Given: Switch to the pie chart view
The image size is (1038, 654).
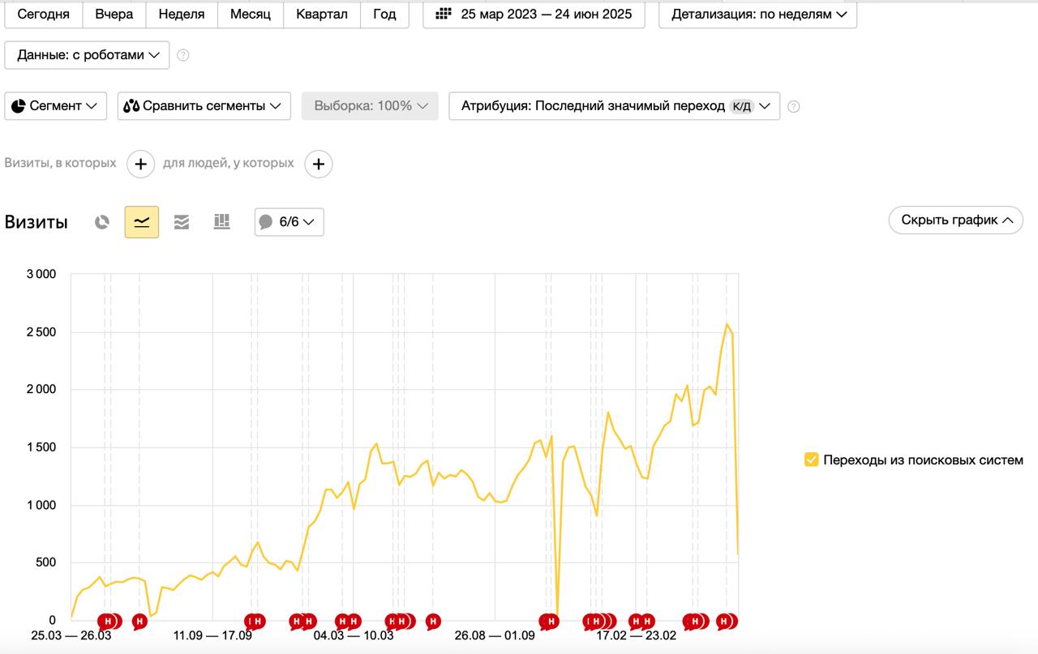Looking at the screenshot, I should 101,221.
